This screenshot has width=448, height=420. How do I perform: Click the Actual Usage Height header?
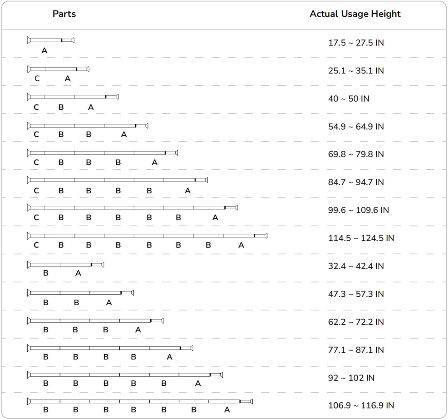click(x=355, y=14)
